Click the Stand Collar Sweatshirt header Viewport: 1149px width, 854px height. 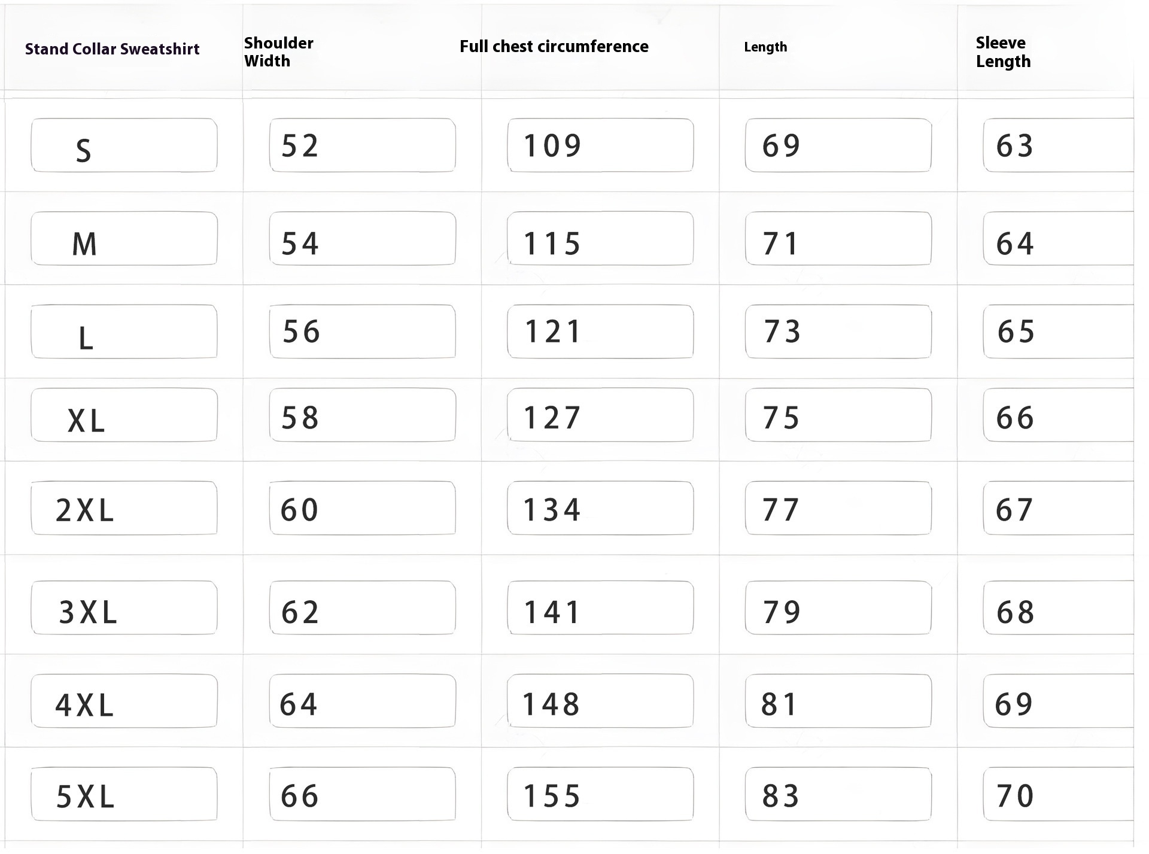tap(112, 49)
